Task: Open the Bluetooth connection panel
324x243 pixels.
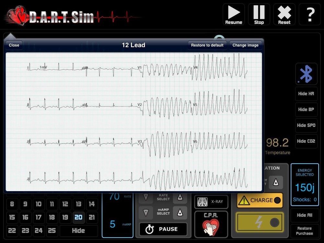Action: coord(306,74)
